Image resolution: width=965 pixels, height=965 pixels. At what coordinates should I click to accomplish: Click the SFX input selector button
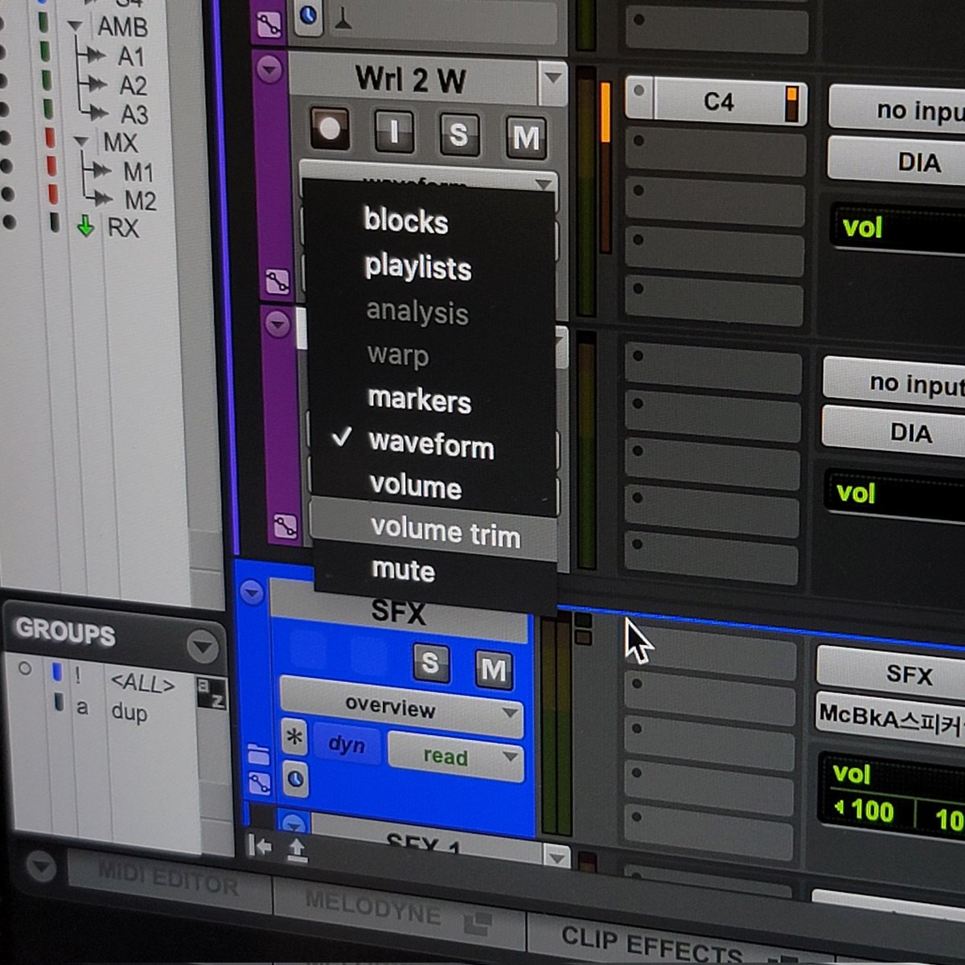click(891, 671)
